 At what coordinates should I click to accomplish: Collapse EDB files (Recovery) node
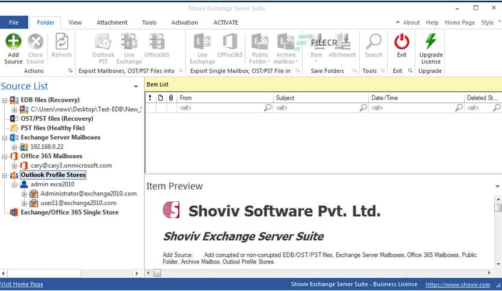4,100
